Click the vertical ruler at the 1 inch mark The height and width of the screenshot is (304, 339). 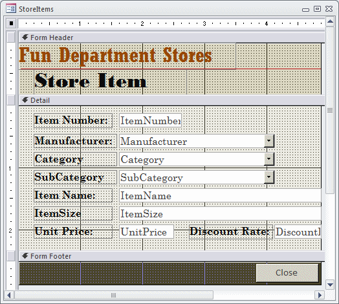(10, 168)
